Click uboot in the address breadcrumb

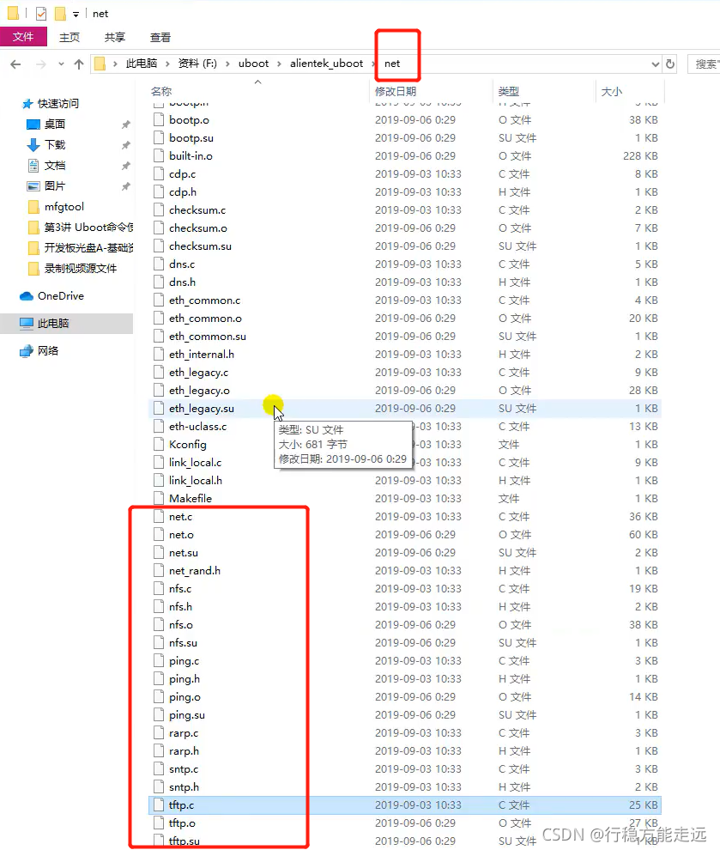tap(253, 64)
